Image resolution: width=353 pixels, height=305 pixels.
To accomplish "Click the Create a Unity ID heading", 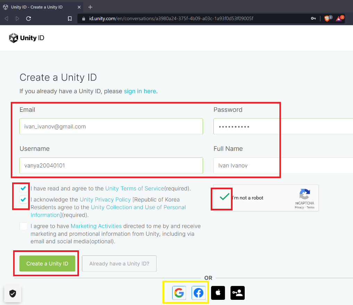I will click(x=58, y=78).
